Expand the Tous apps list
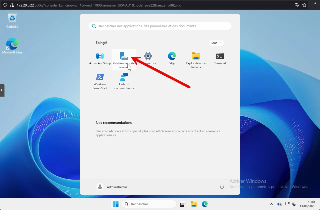Image resolution: width=320 pixels, height=210 pixels. 216,43
